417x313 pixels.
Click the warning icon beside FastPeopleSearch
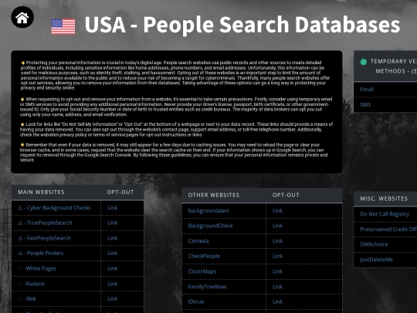point(20,239)
